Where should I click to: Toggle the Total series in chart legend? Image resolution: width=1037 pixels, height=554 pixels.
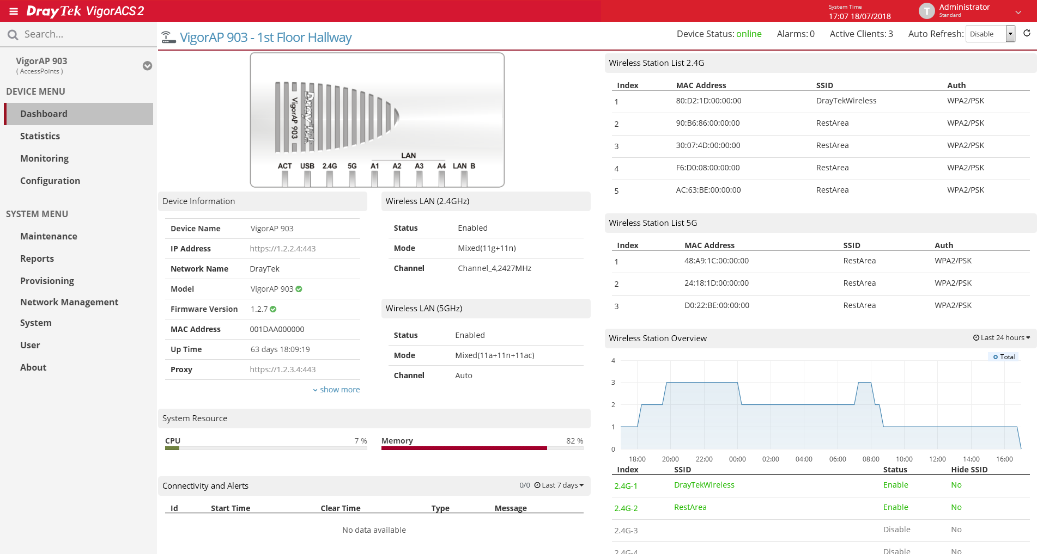1004,357
